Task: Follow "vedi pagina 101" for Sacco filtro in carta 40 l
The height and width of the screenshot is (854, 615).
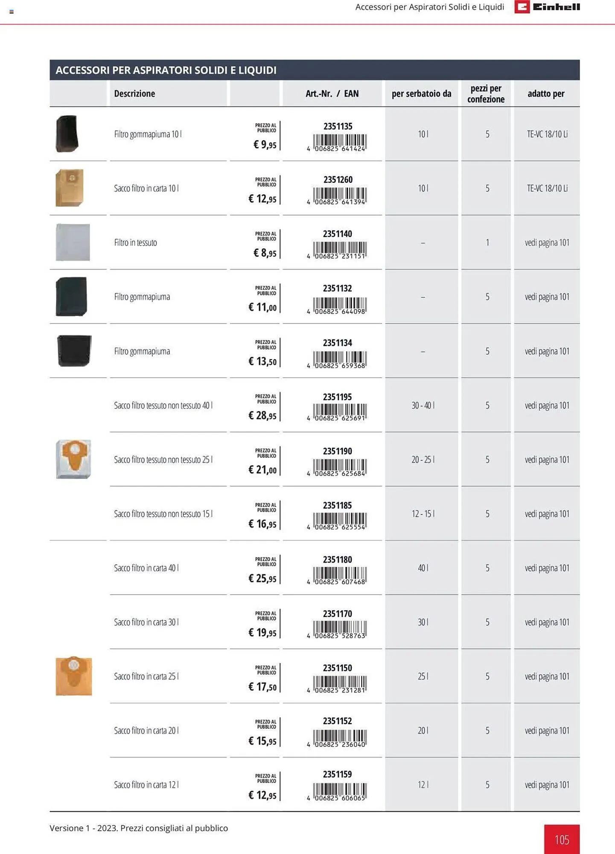Action: click(x=547, y=568)
